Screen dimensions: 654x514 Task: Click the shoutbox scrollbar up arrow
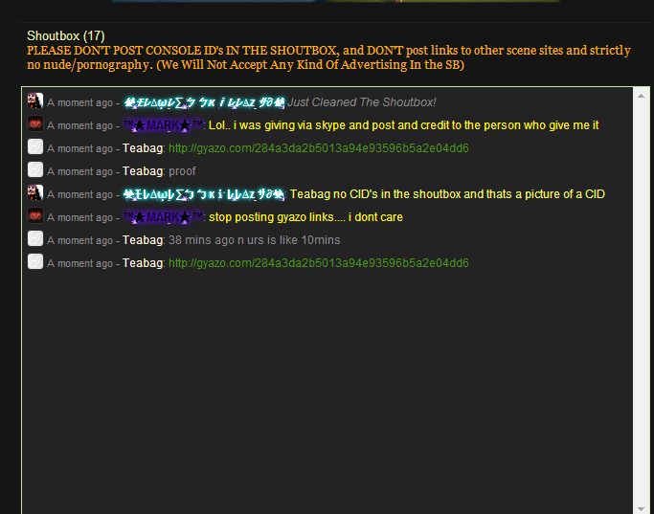[641, 96]
